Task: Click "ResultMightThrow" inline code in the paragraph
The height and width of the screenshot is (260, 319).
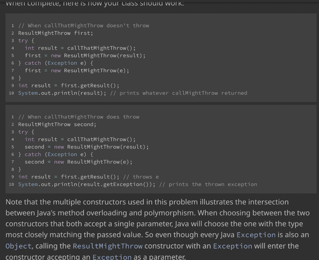Action: [x=107, y=246]
